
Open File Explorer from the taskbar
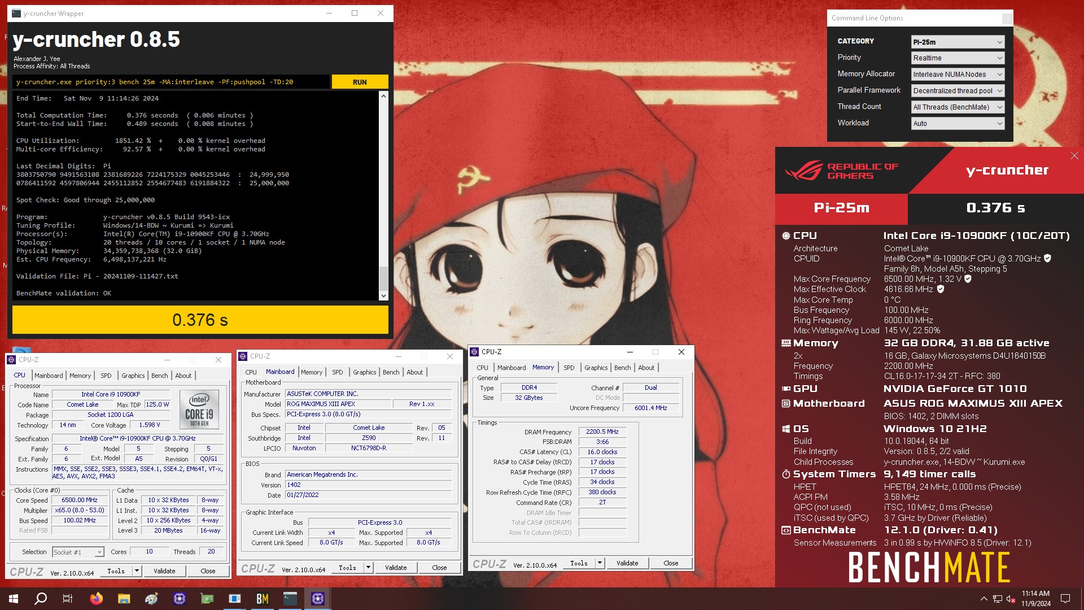tap(124, 599)
